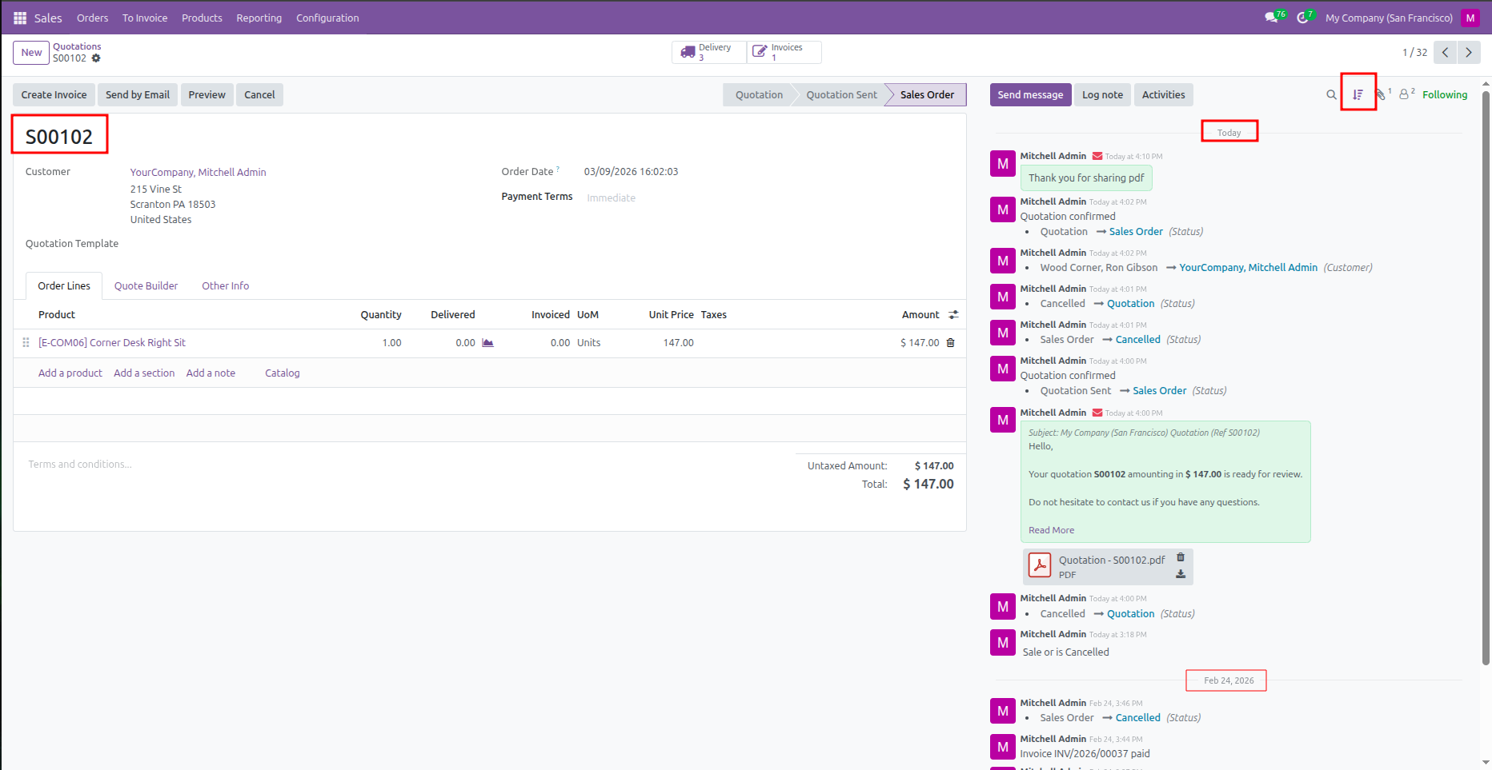This screenshot has height=770, width=1492.
Task: Click the chatter message sort order icon
Action: click(1358, 94)
